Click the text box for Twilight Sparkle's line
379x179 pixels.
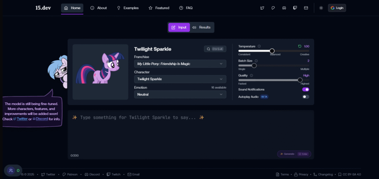[191, 133]
